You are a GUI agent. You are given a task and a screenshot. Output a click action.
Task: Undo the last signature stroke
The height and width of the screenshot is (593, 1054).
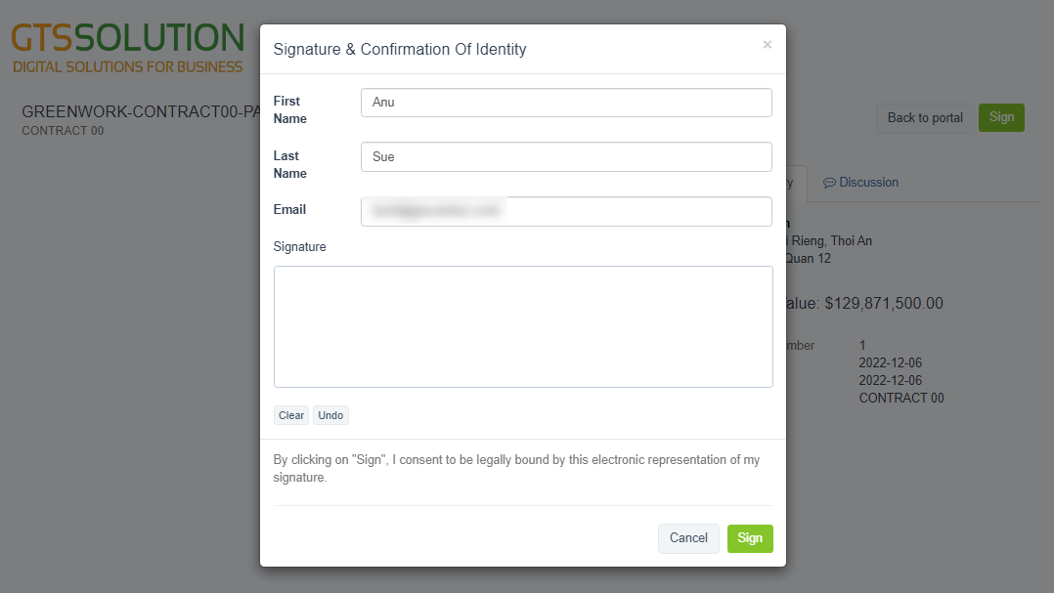tap(330, 415)
